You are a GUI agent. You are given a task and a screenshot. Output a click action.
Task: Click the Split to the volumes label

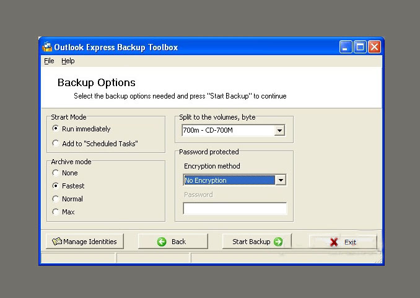(217, 117)
